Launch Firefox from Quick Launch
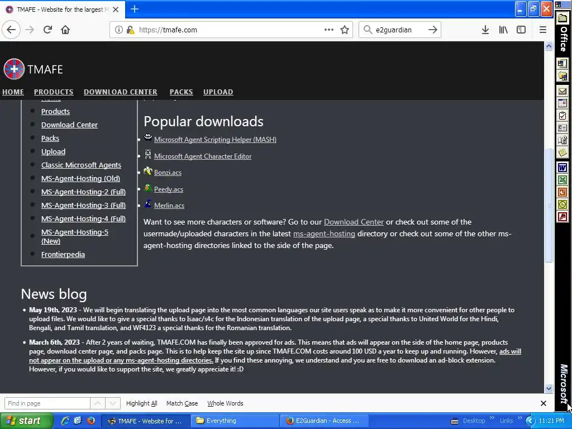 coord(91,421)
